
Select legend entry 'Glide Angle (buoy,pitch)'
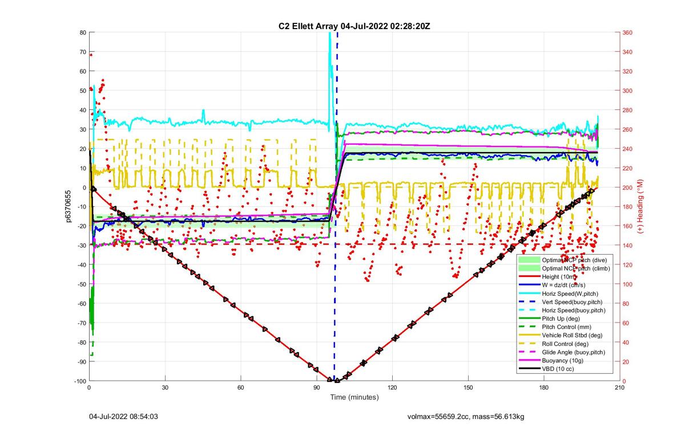tap(574, 352)
